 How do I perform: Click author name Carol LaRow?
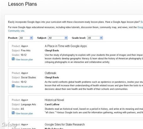coord(52,104)
